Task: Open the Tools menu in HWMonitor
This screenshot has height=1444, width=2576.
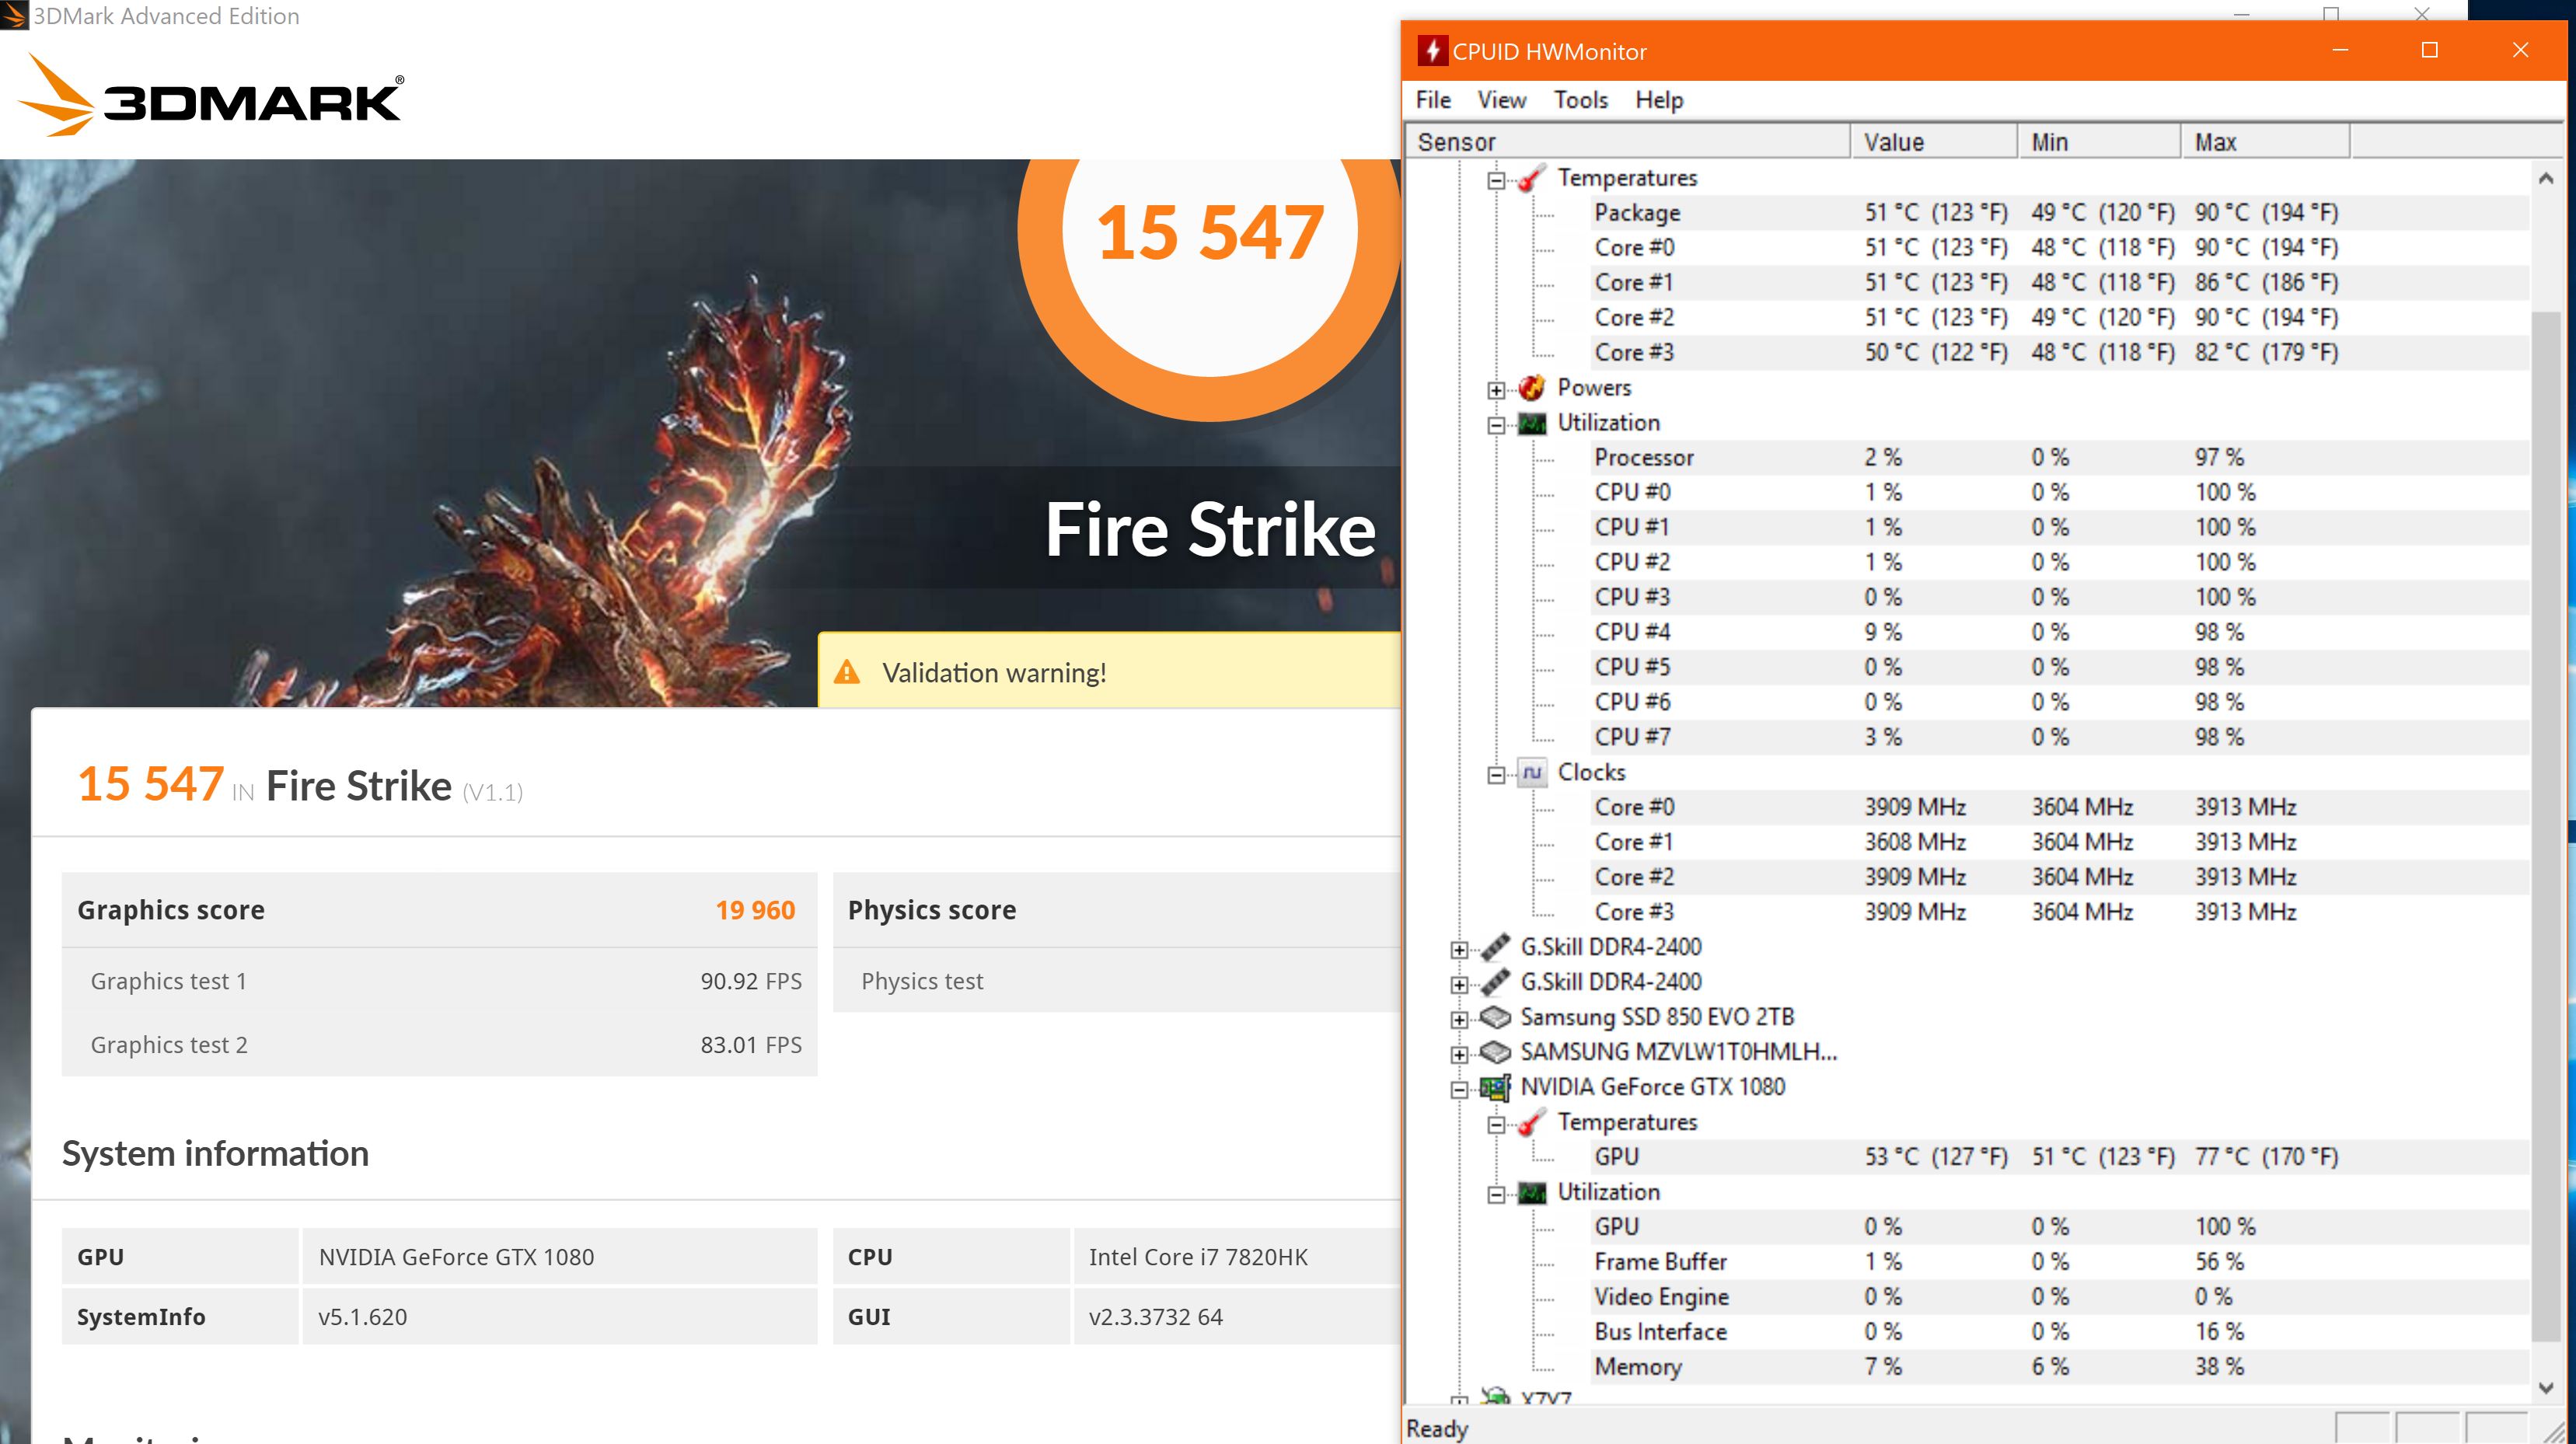Action: 1581,100
